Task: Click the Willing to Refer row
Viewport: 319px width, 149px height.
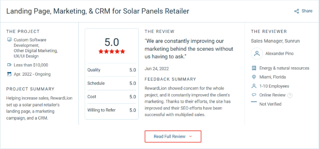Action: tap(112, 110)
